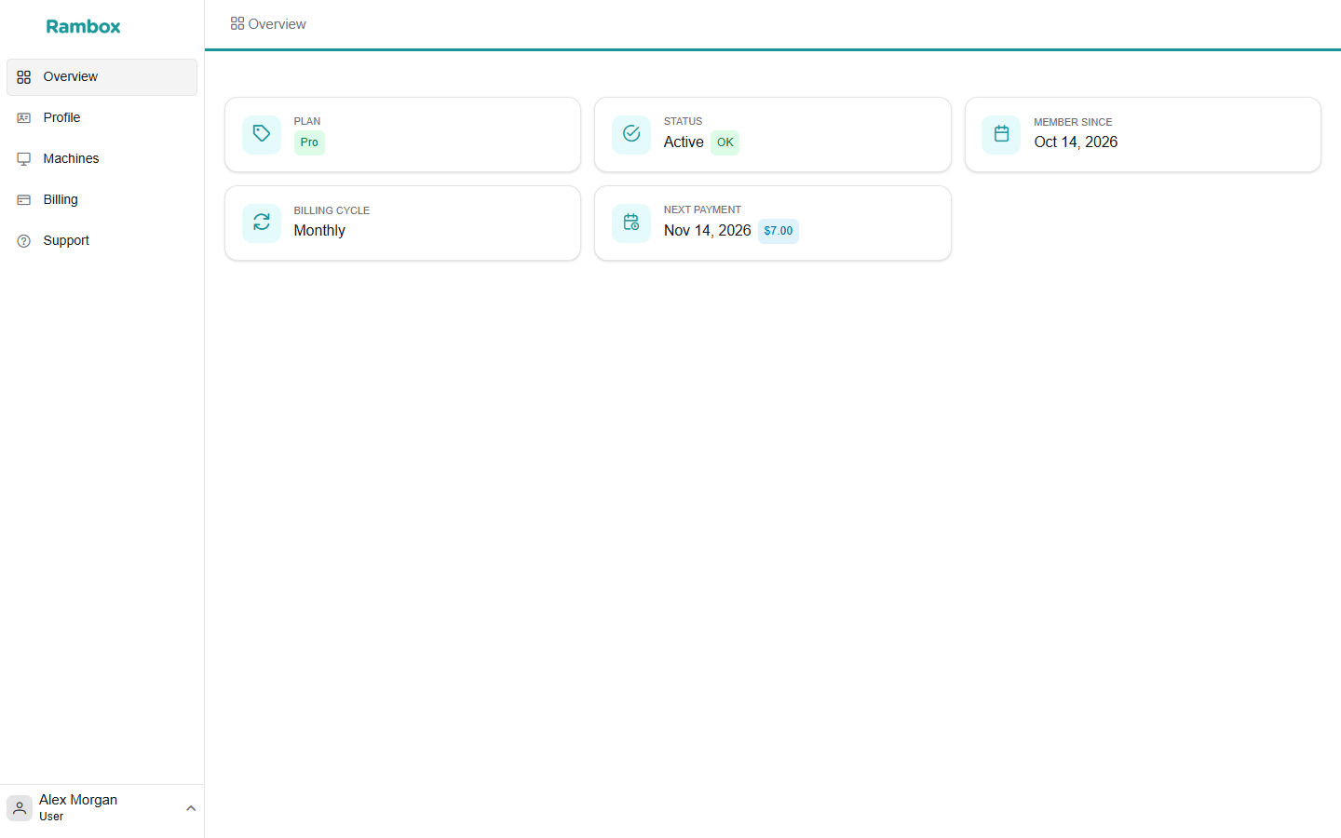The width and height of the screenshot is (1341, 838).
Task: Click the Machines monitor icon
Action: 24,159
